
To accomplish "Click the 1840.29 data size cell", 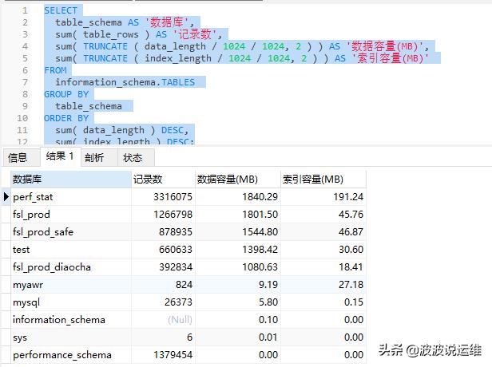I will point(237,197).
